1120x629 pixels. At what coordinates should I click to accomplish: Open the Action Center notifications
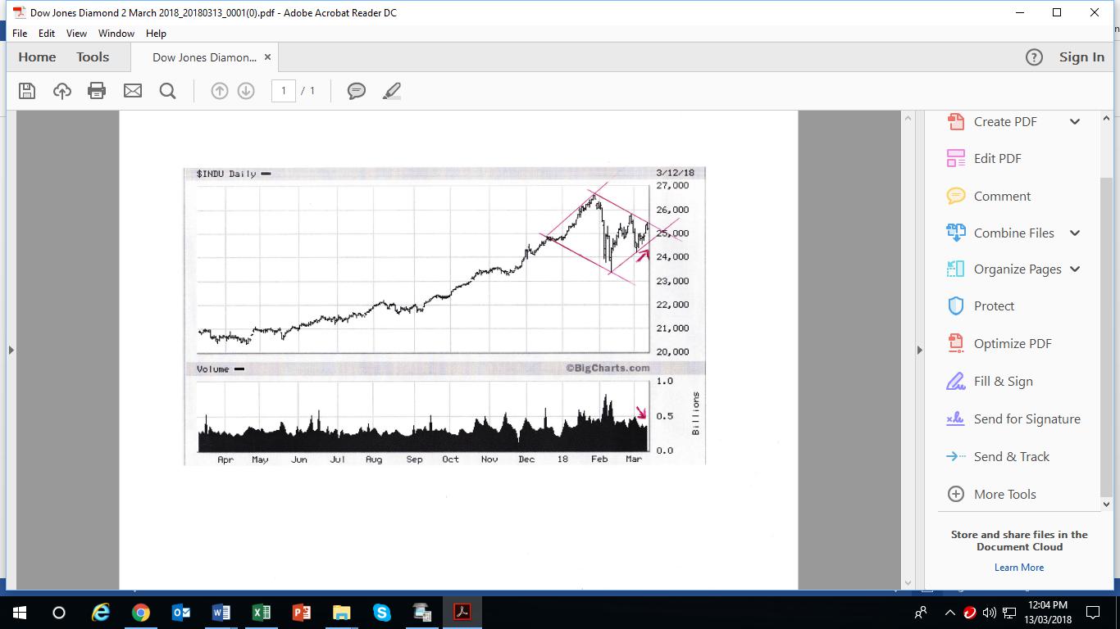tap(1092, 612)
